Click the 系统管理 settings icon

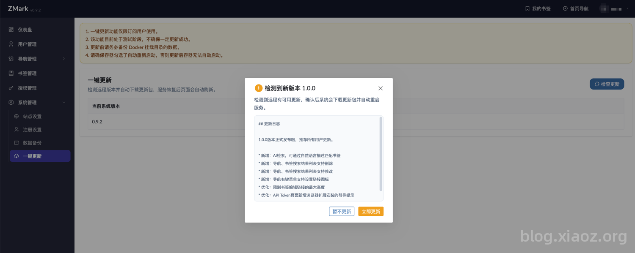pos(11,102)
